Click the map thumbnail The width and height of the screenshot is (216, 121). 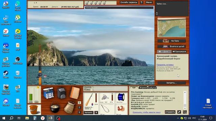pos(172,28)
